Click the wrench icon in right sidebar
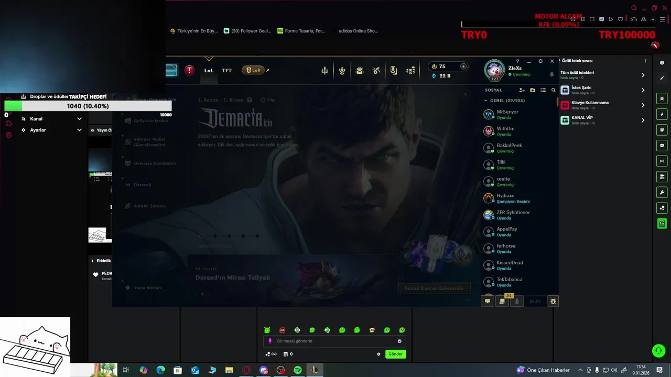The image size is (671, 377). coord(662,193)
